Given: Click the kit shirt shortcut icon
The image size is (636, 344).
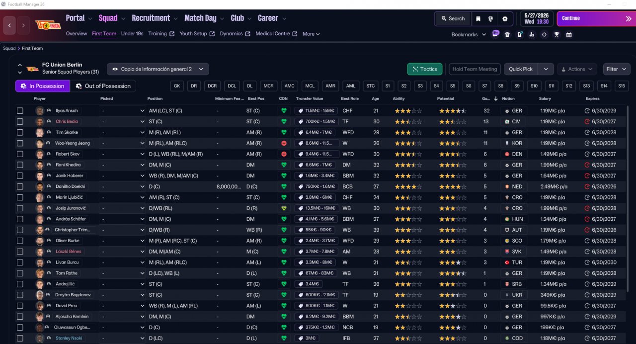Looking at the screenshot, I should (x=507, y=35).
